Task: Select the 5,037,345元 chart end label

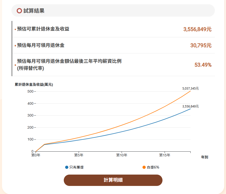Action: click(190, 89)
